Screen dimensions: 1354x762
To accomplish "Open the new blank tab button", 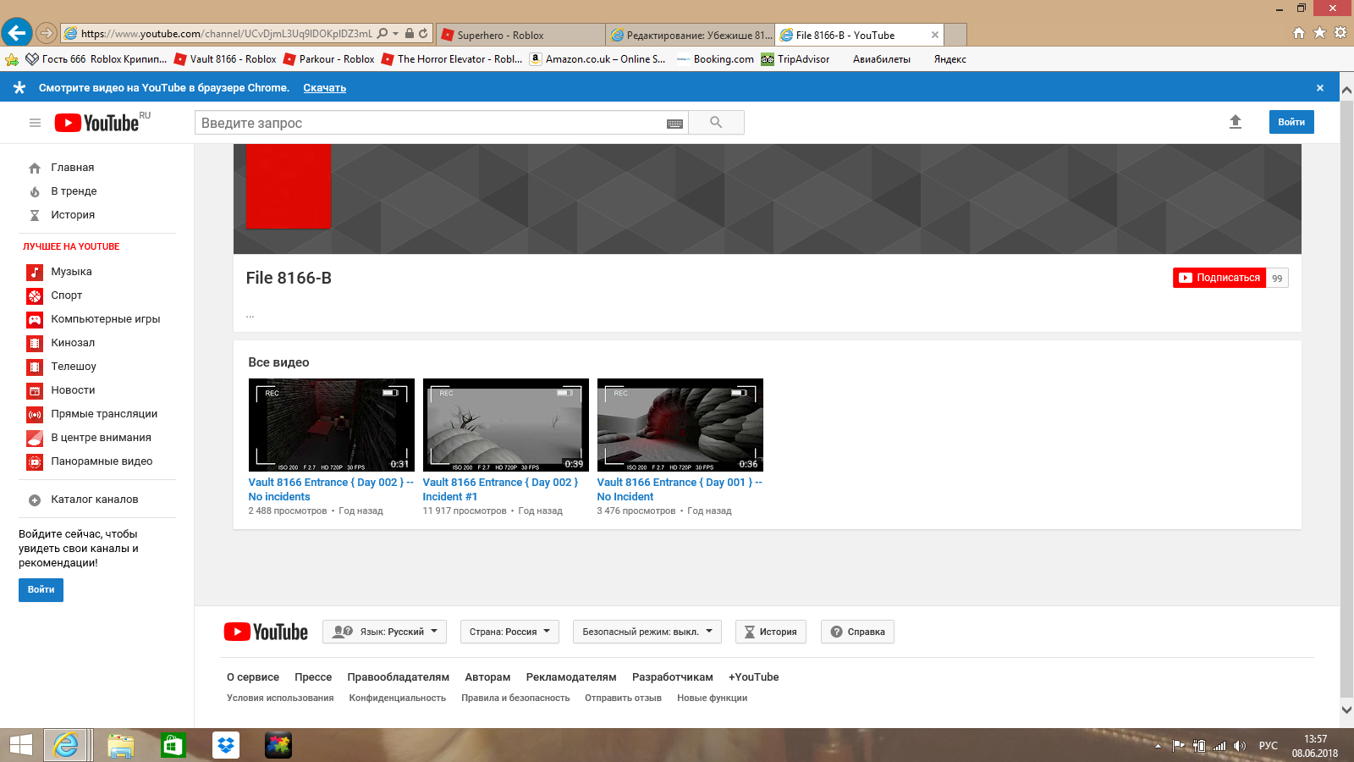I will [x=955, y=35].
